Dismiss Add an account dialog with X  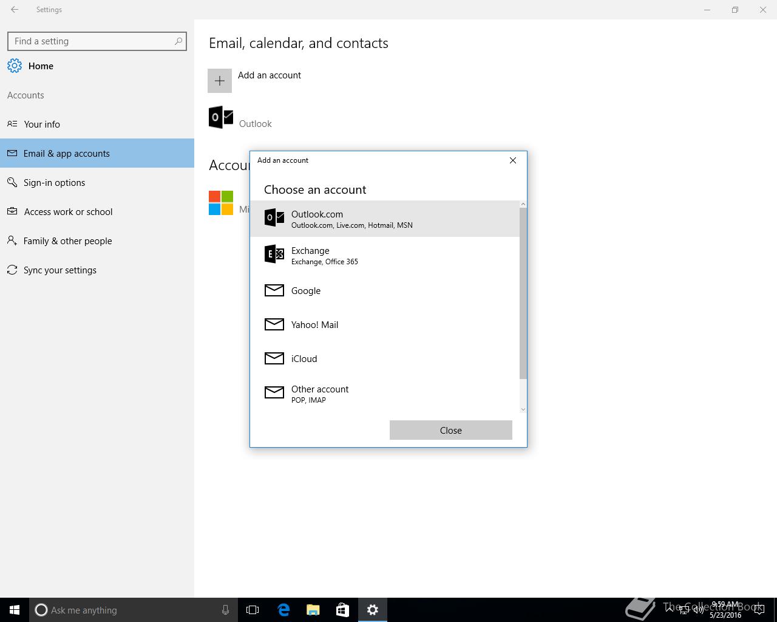click(x=513, y=160)
